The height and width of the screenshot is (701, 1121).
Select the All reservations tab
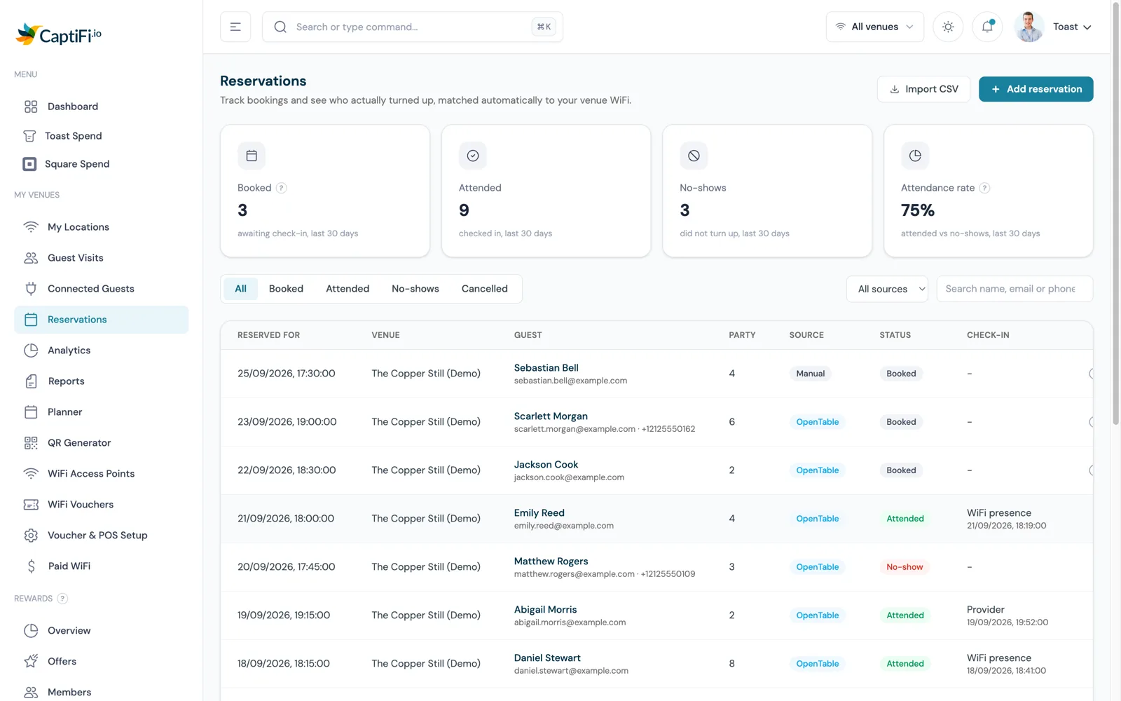point(240,289)
